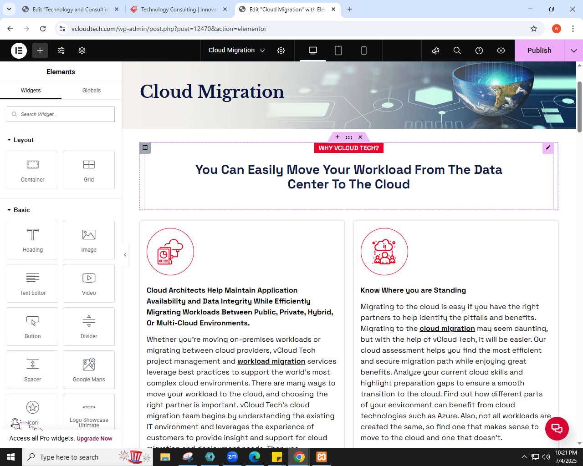
Task: Click the page vertical scrollbar
Action: tap(579, 107)
